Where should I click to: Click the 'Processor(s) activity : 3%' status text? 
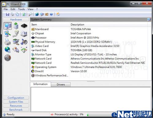[x=69, y=114]
